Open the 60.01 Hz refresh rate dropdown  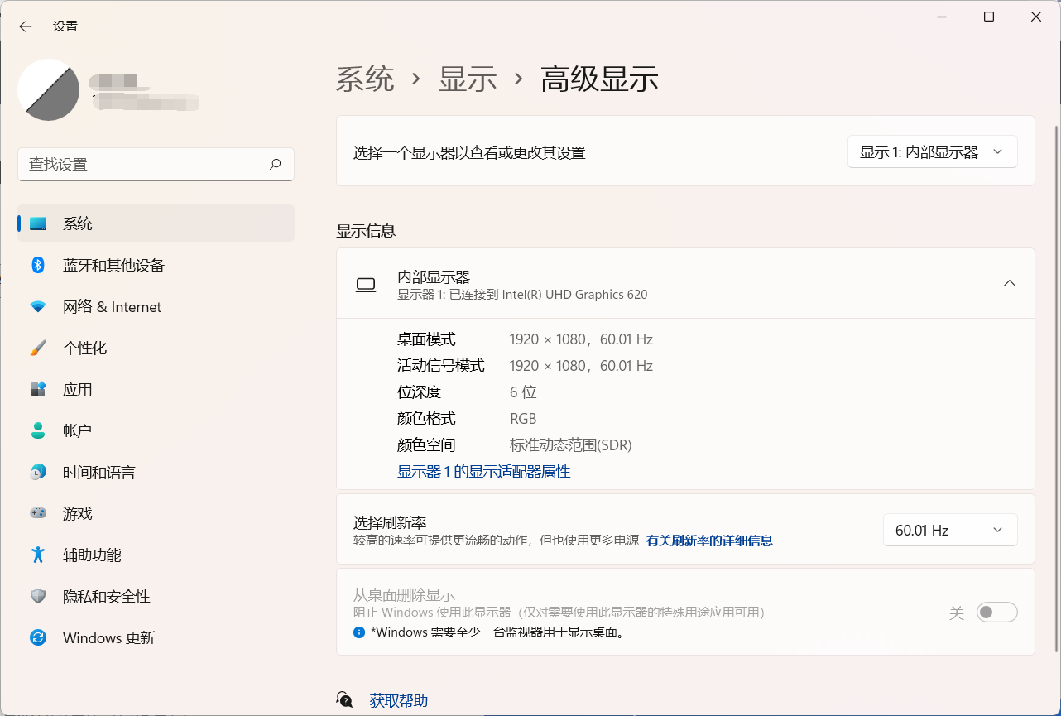pyautogui.click(x=950, y=531)
